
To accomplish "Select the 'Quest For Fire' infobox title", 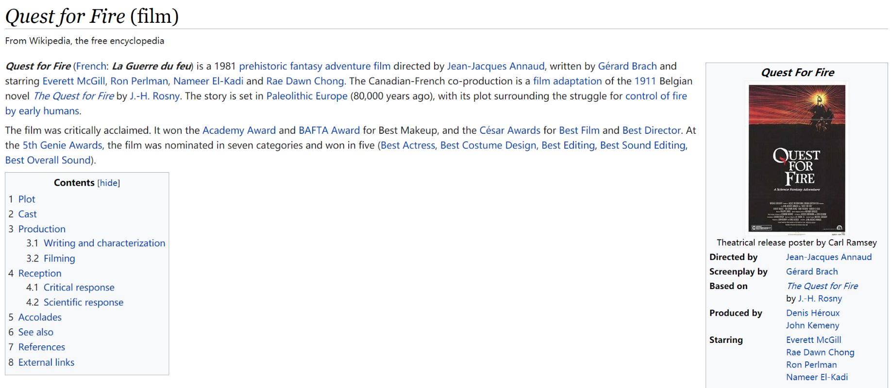I will click(797, 73).
